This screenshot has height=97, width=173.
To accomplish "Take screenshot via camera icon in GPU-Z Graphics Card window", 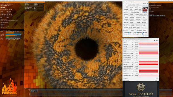I will coord(144,4).
